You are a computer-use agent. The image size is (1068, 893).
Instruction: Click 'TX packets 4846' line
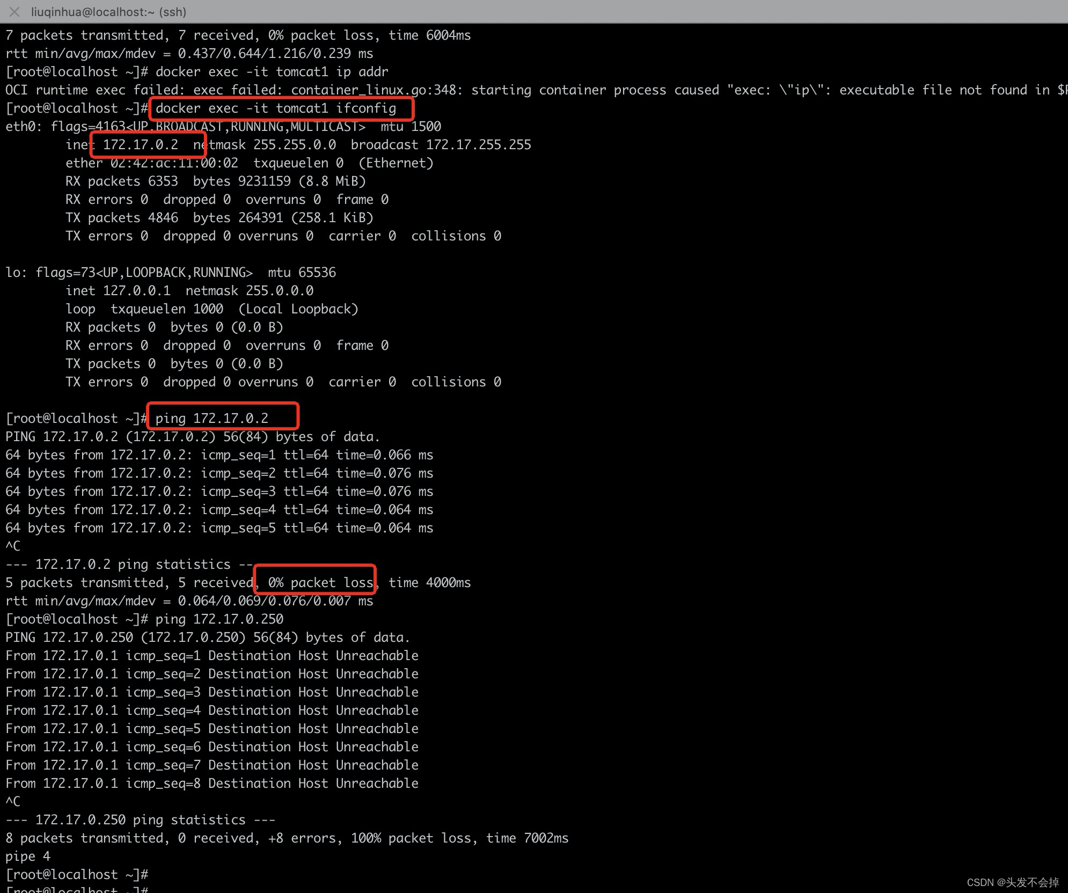tap(220, 218)
